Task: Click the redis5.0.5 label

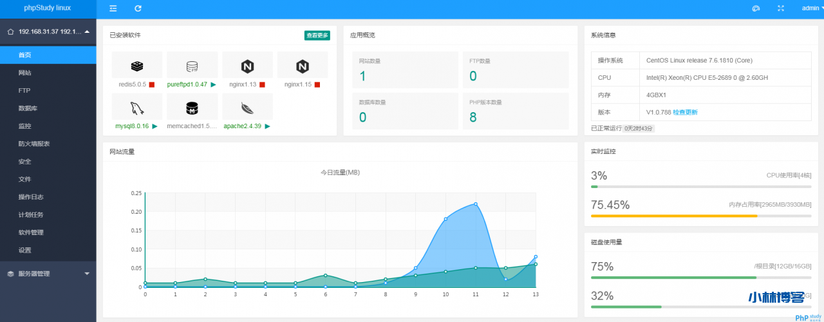Action: (132, 84)
